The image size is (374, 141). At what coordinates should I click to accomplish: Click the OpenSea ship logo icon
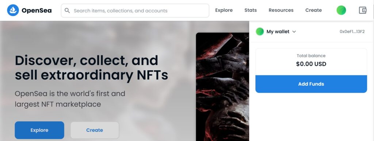[x=13, y=10]
